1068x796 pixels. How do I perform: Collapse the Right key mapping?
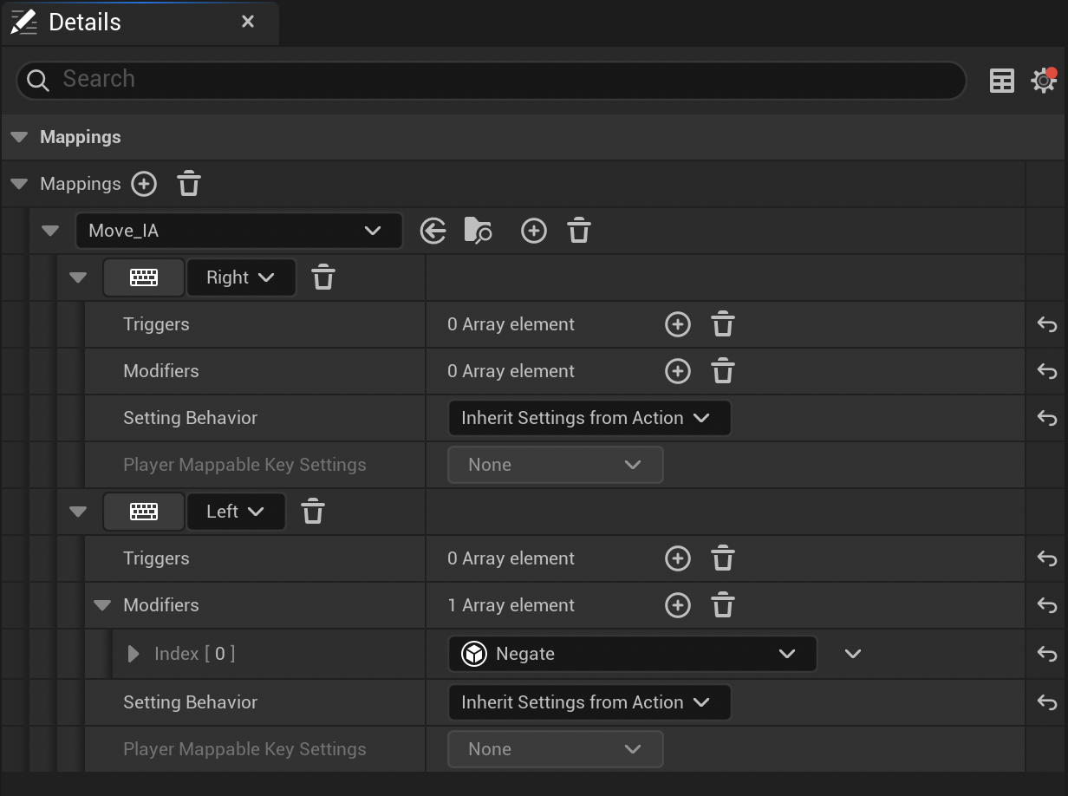click(x=78, y=277)
